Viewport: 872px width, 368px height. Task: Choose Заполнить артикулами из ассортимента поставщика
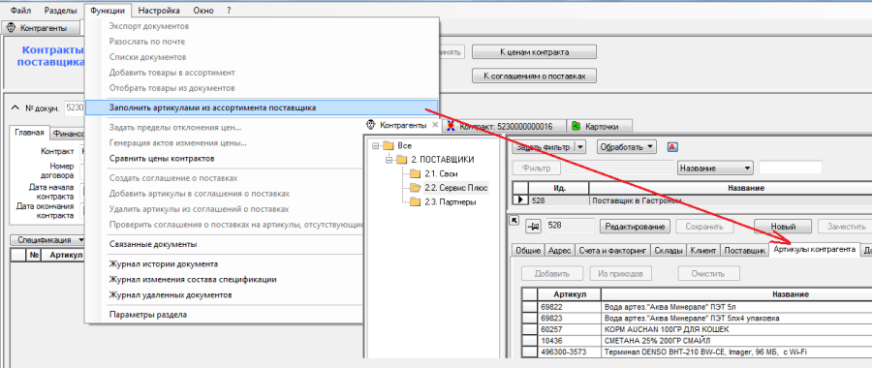pyautogui.click(x=262, y=107)
